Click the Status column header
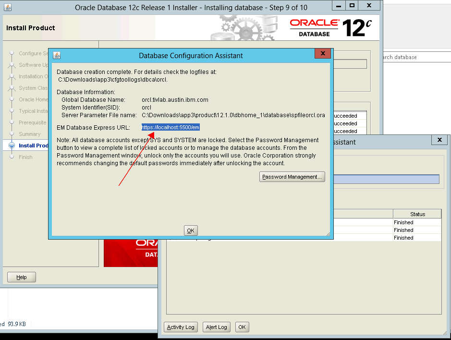Screen dimensions: 451x340 pyautogui.click(x=417, y=214)
